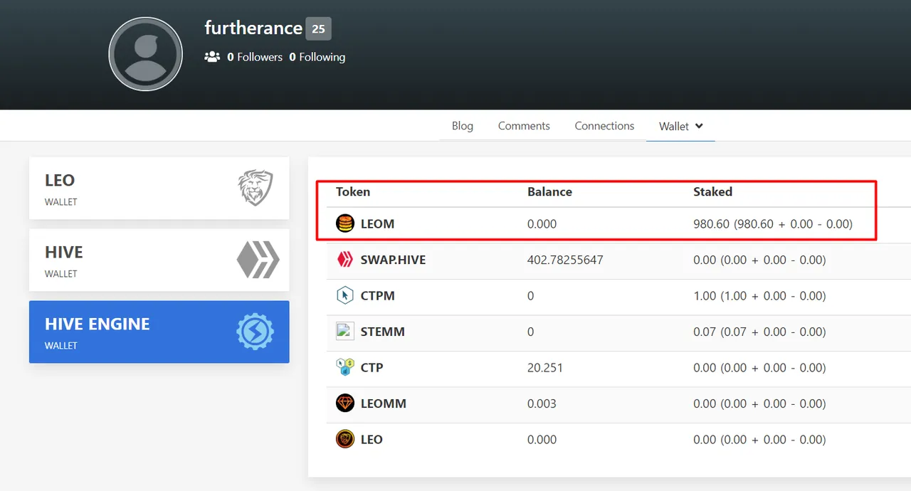Click the HIVE wallet logo icon
This screenshot has height=491, width=911.
258,260
